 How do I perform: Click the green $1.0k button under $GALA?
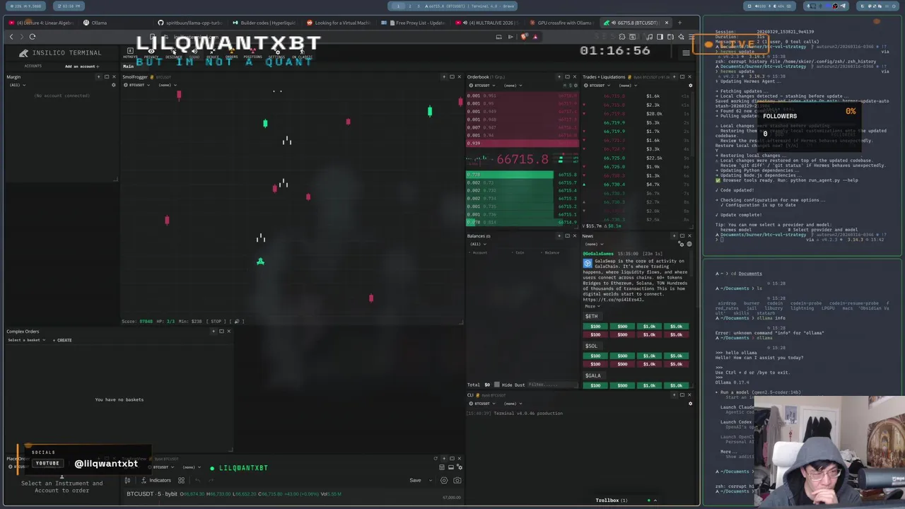649,385
